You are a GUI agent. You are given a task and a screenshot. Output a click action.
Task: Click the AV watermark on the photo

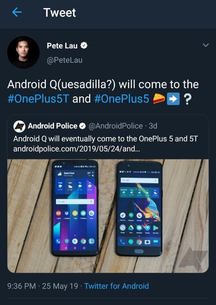point(193,257)
